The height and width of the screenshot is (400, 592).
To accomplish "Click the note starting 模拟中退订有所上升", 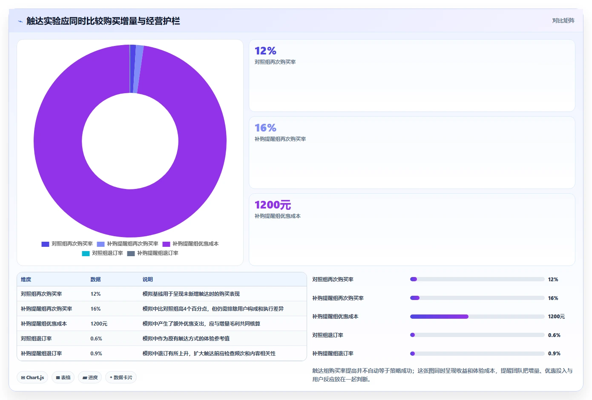I will click(x=209, y=354).
